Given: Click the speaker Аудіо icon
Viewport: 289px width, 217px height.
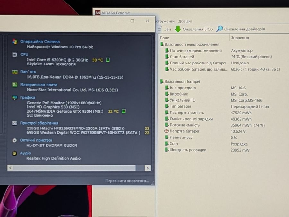Looking at the screenshot, I should (x=14, y=153).
